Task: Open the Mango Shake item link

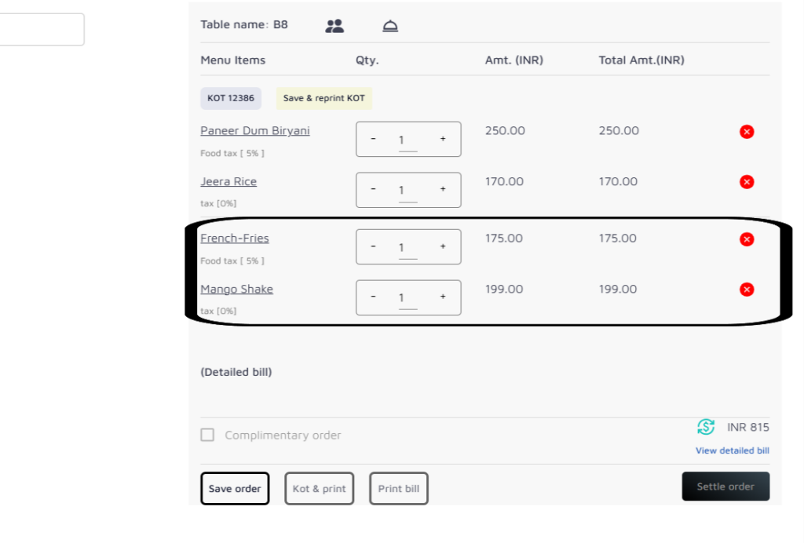Action: (x=236, y=290)
